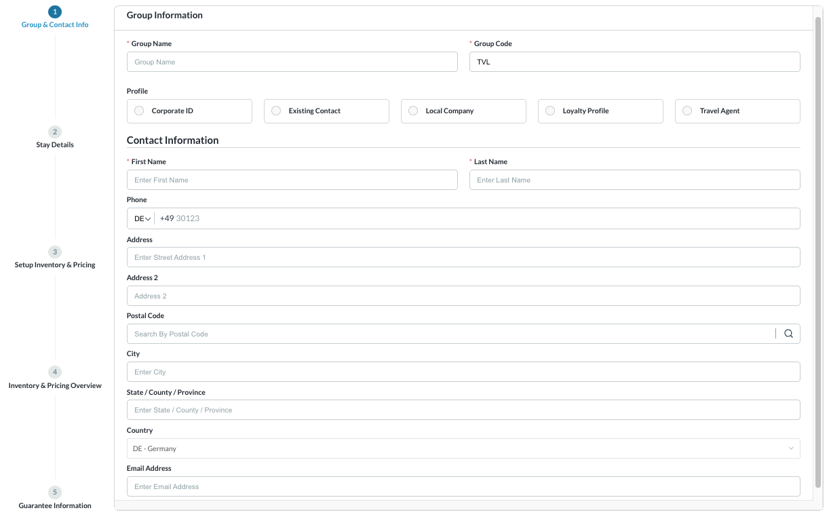Screen dimensions: 831x521
Task: Go to Inventory & Pricing Overview step
Action: [x=54, y=385]
